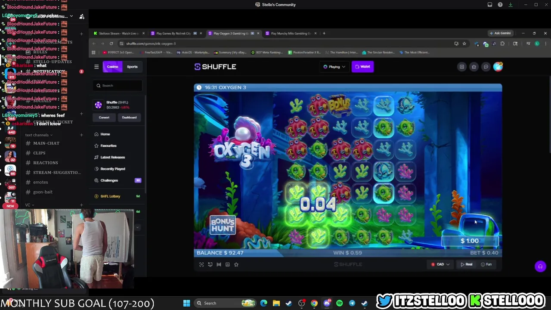Toggle the fullscreen icon below the game
The height and width of the screenshot is (310, 551).
point(201,264)
